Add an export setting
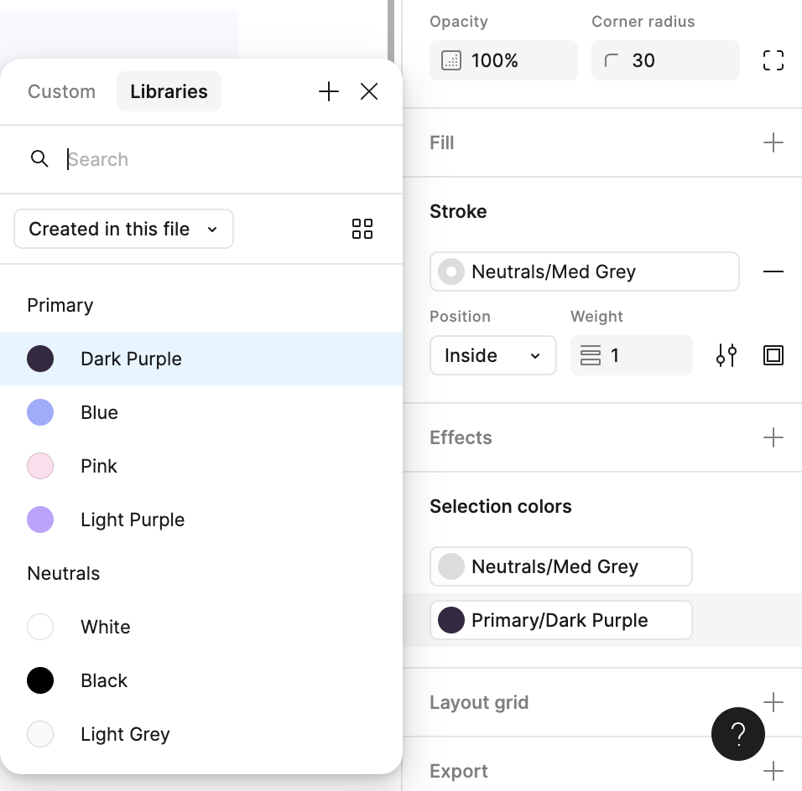This screenshot has width=802, height=791. pos(773,771)
